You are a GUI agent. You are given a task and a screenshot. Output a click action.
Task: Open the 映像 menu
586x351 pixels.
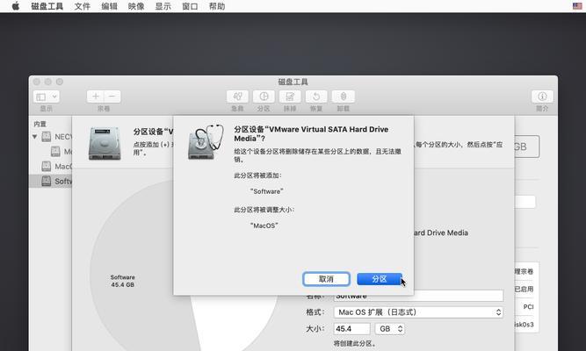(136, 6)
